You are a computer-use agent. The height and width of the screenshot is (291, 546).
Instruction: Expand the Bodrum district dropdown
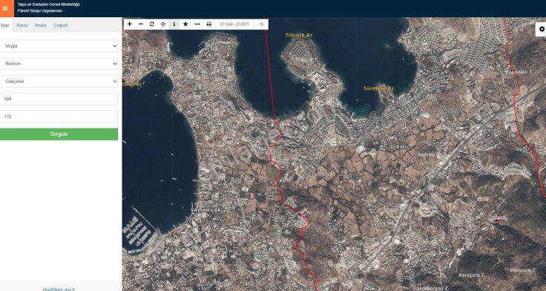[x=59, y=64]
